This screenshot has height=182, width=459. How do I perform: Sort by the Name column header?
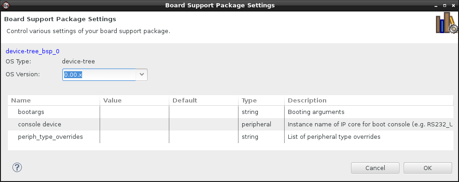pyautogui.click(x=54, y=100)
